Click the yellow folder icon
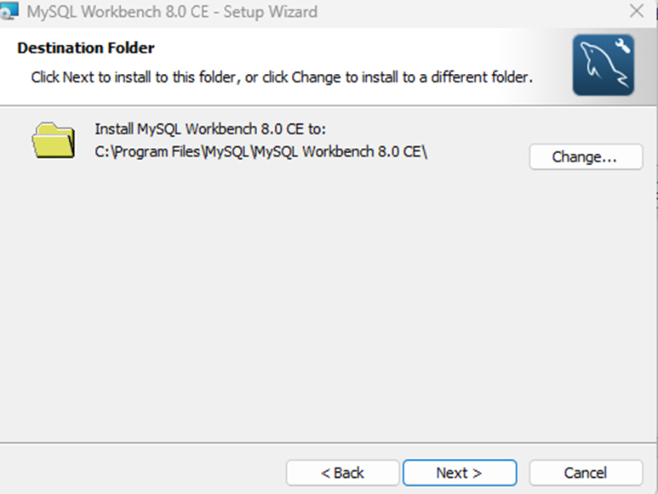Viewport: 658px width, 494px height. 55,140
